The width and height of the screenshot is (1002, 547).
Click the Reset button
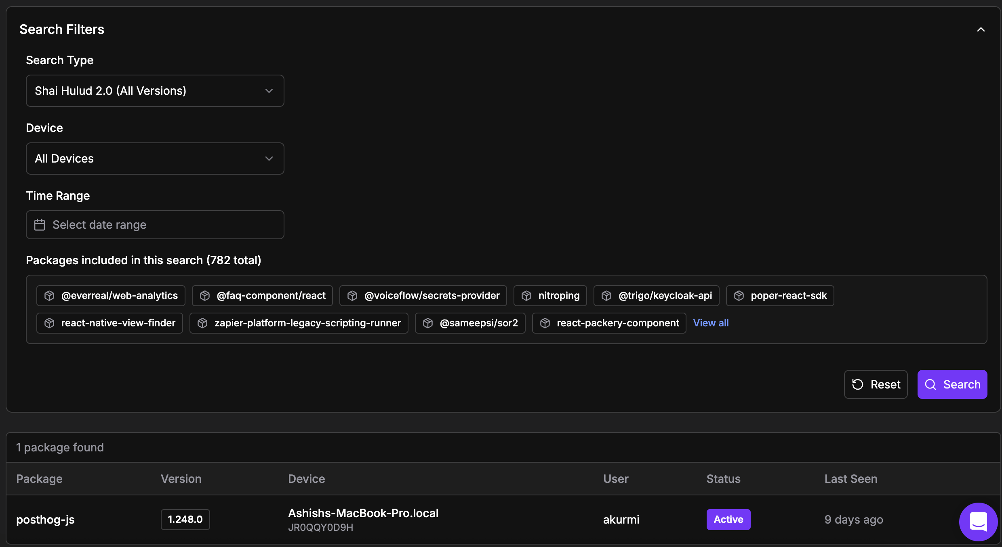coord(876,384)
